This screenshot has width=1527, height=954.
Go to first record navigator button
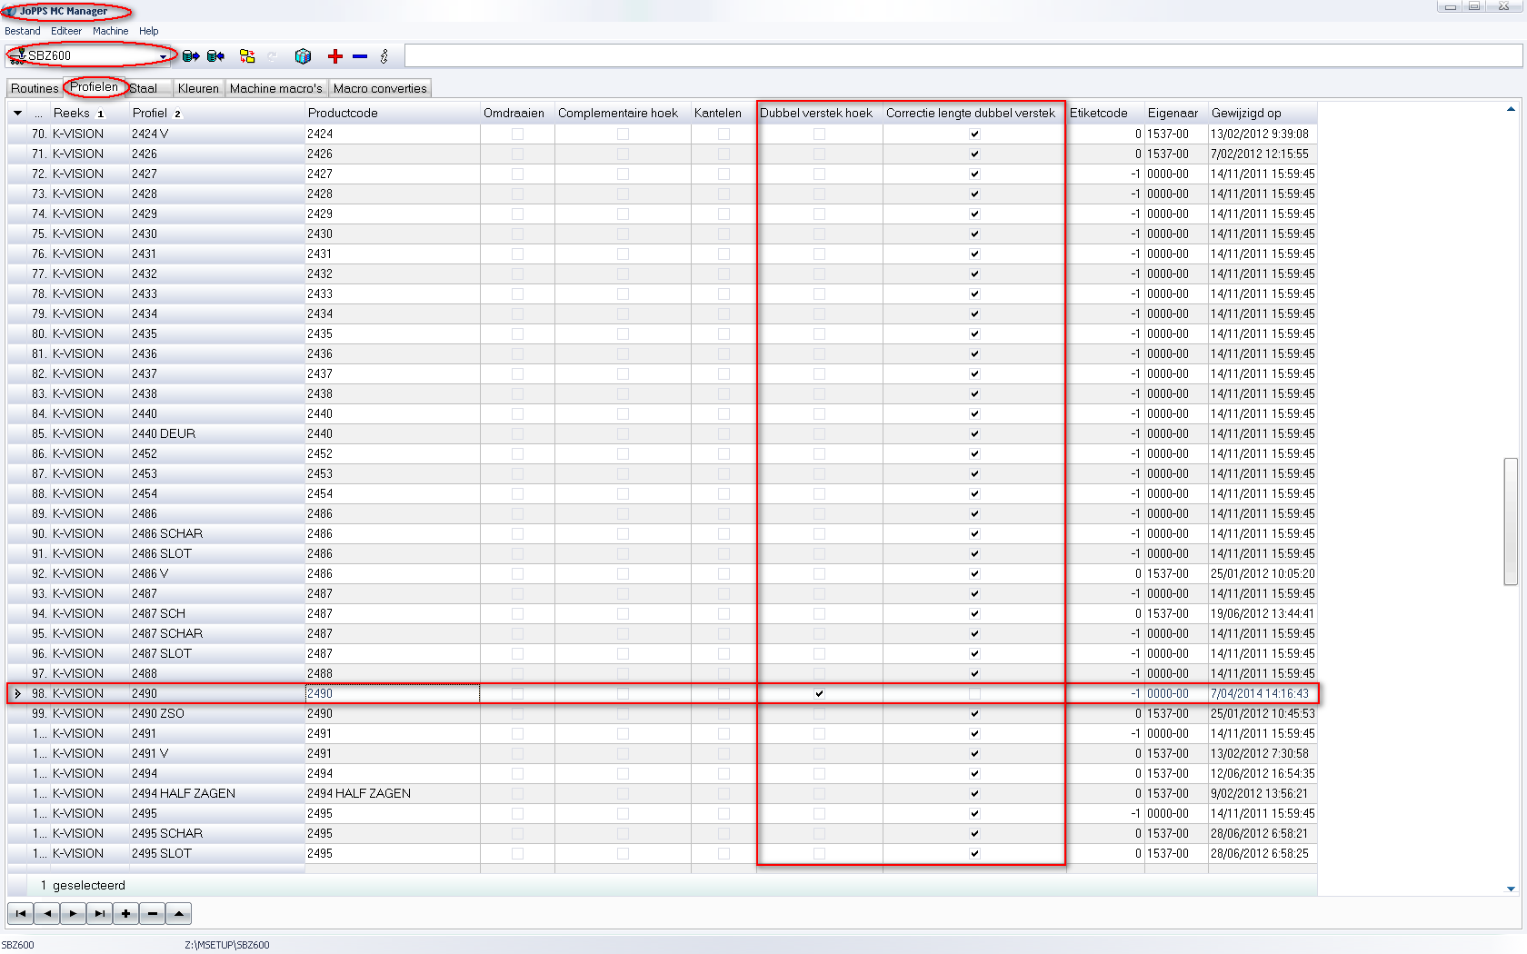coord(21,913)
